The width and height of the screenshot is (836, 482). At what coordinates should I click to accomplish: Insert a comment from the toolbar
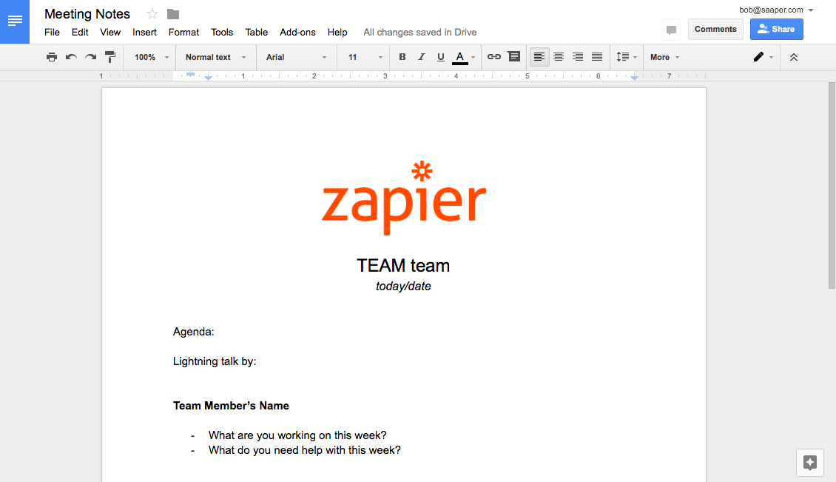point(514,56)
